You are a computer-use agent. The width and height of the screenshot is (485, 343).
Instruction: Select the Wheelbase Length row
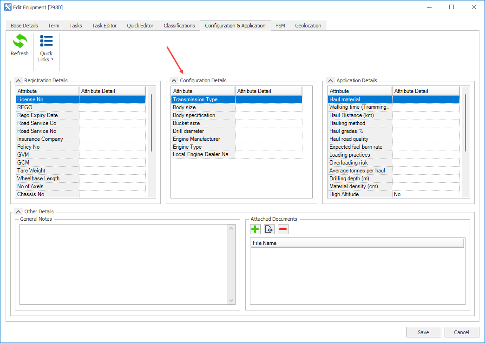coord(80,178)
